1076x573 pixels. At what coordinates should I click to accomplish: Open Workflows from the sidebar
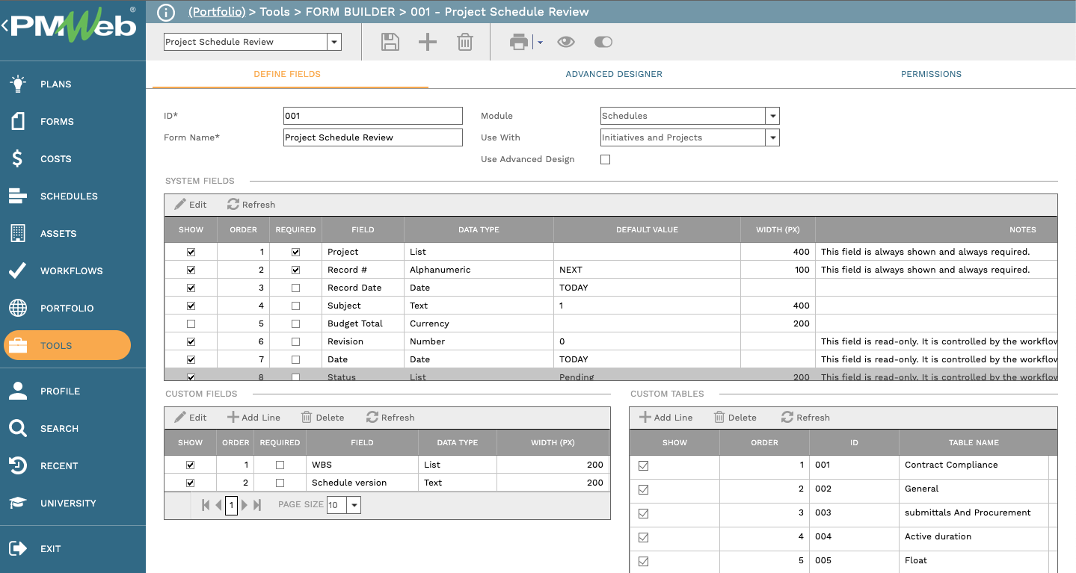(73, 270)
